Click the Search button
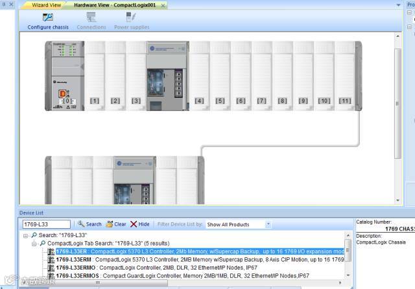The width and height of the screenshot is (415, 289). pyautogui.click(x=89, y=224)
